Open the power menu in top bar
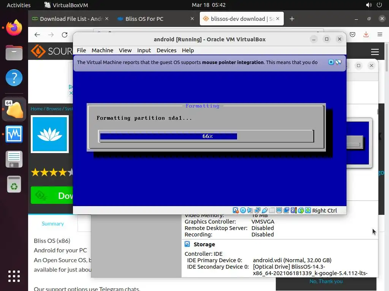The height and width of the screenshot is (291, 389). click(380, 5)
